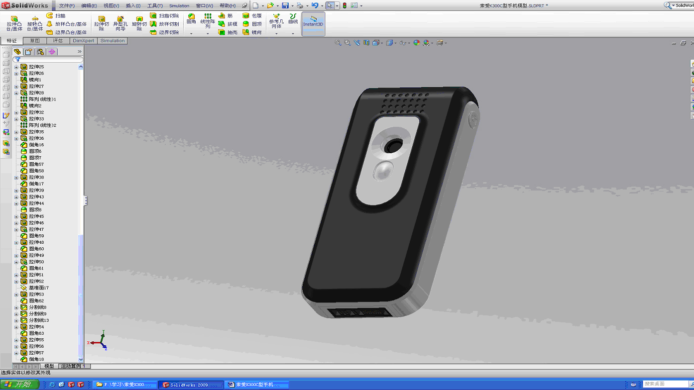Open the 异型孔向导 hole wizard
This screenshot has height=390, width=694.
[x=120, y=23]
